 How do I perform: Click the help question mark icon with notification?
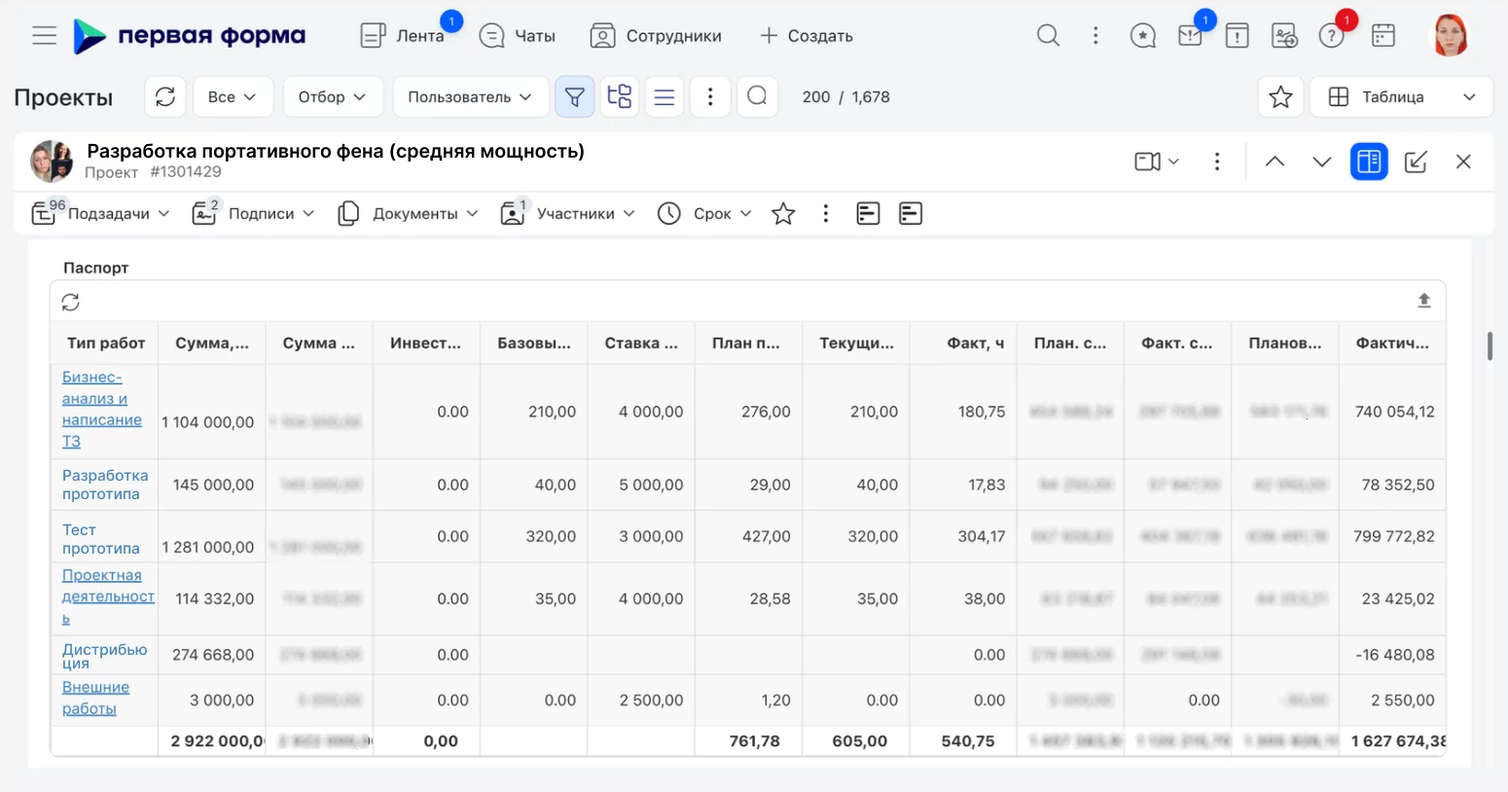(1332, 35)
